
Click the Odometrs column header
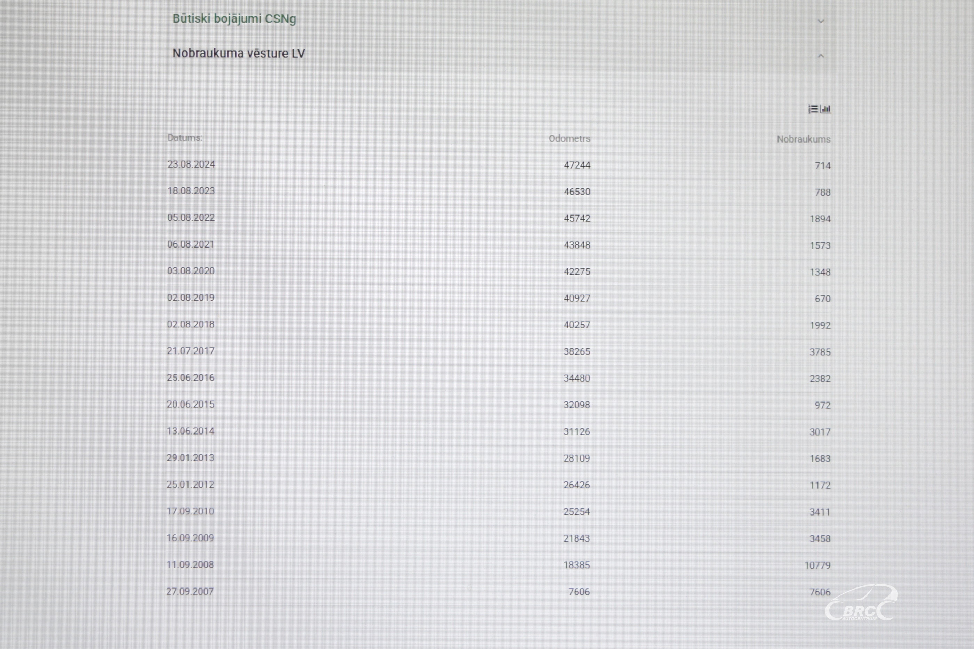[569, 138]
